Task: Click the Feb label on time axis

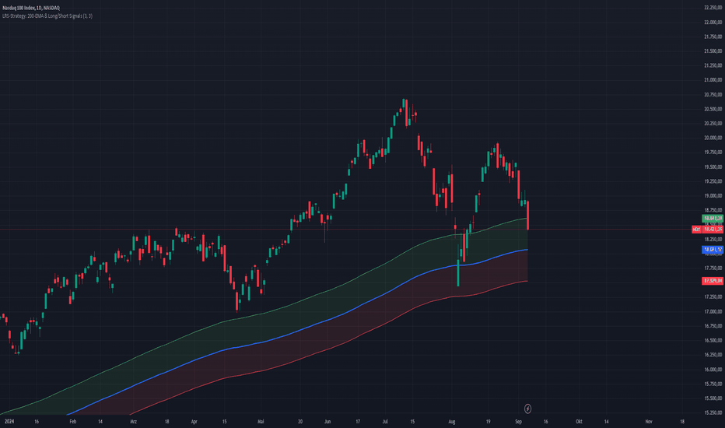Action: 72,422
